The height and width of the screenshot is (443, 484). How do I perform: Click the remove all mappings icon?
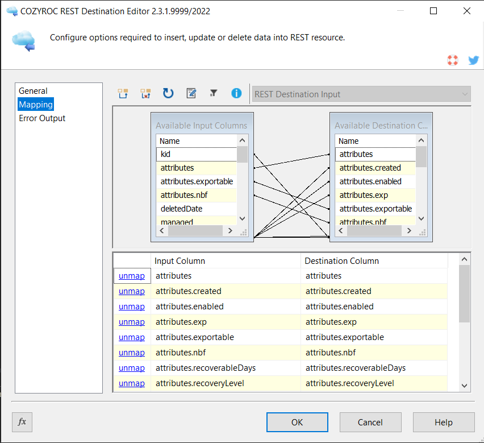tap(145, 94)
